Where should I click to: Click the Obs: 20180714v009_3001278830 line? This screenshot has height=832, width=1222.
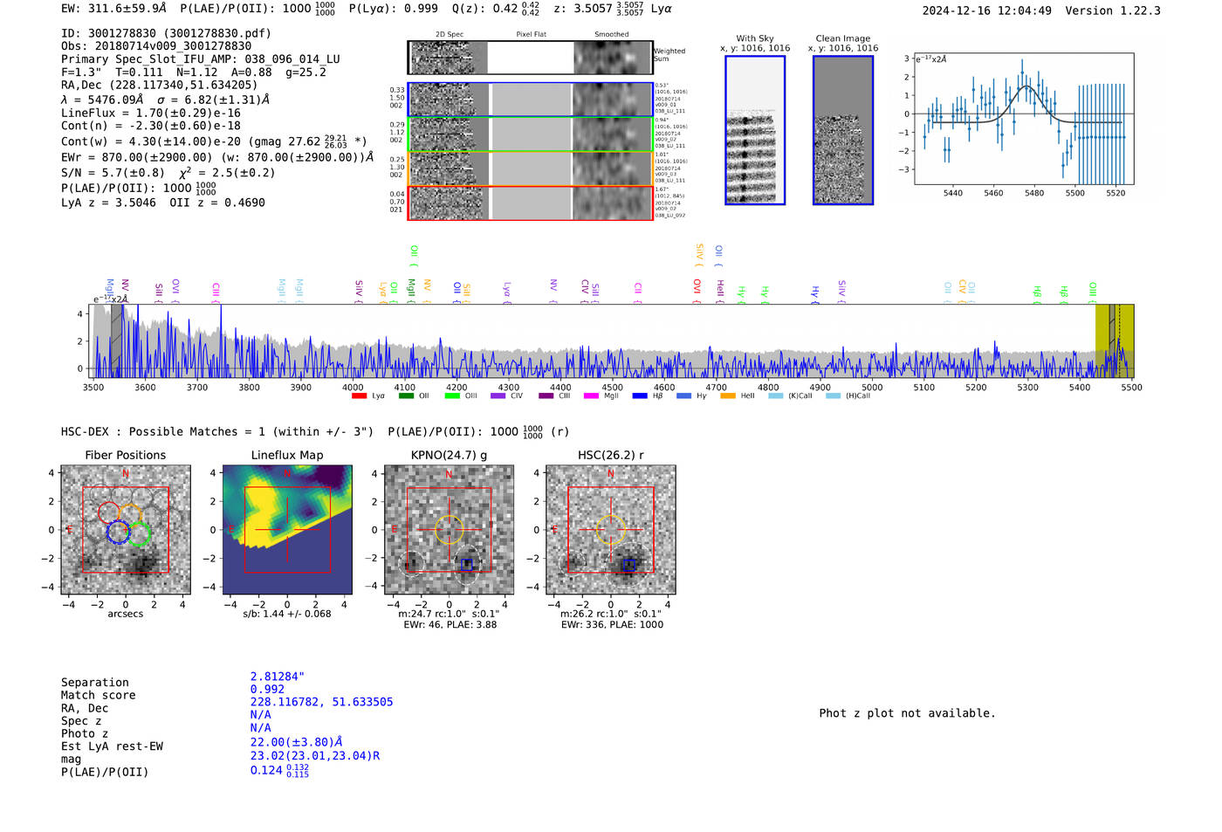pos(156,46)
